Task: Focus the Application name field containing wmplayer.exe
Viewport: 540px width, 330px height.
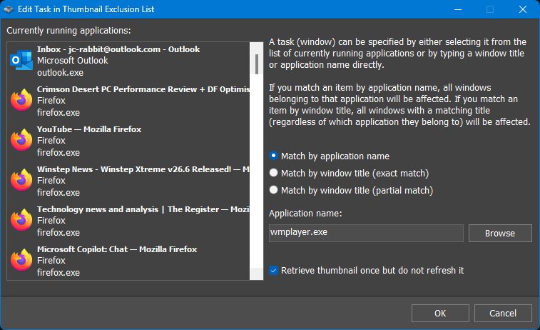Action: click(x=366, y=233)
